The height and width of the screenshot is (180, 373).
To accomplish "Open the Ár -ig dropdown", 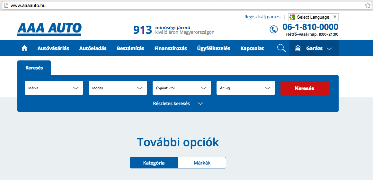I will [246, 88].
